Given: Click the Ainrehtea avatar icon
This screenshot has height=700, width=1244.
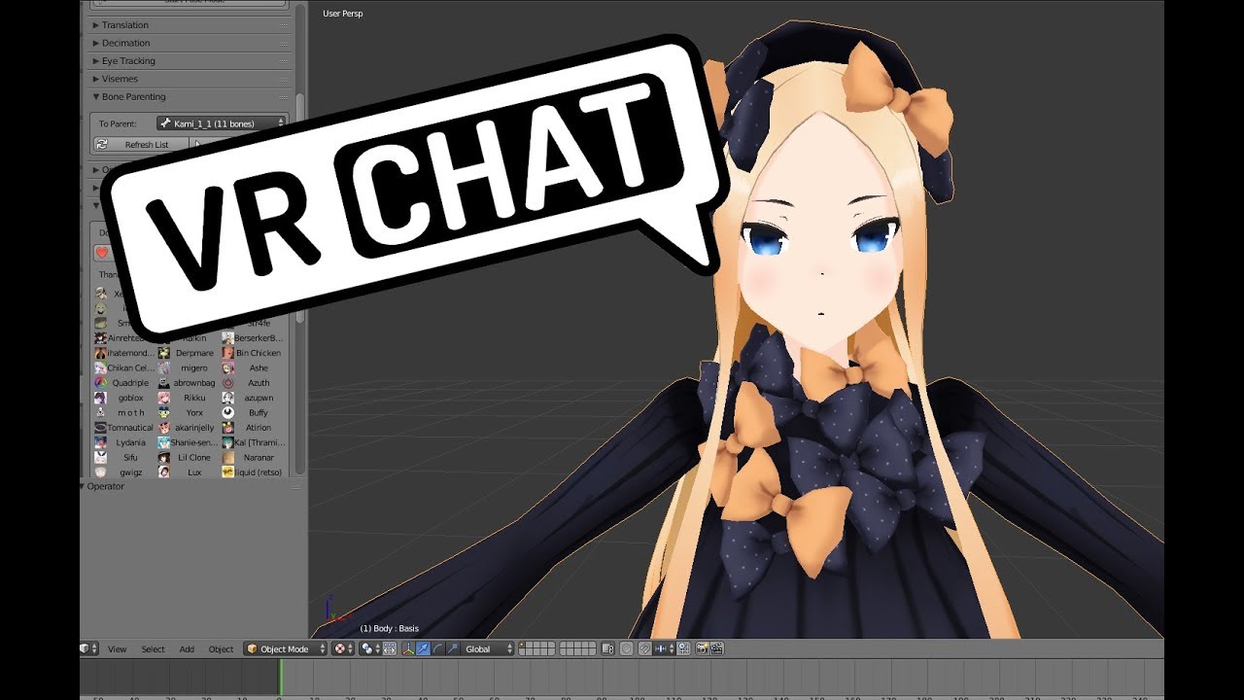Looking at the screenshot, I should 101,338.
